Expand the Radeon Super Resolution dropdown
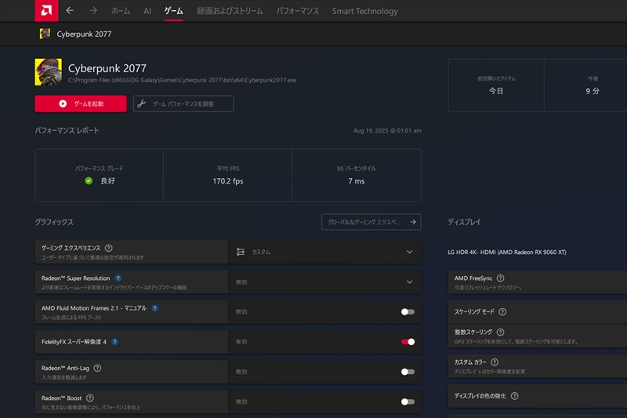 point(324,282)
